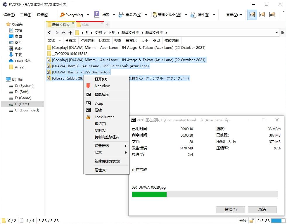The width and height of the screenshot is (287, 224).
Task: Switch to the 写真 tab
Action: [85, 25]
